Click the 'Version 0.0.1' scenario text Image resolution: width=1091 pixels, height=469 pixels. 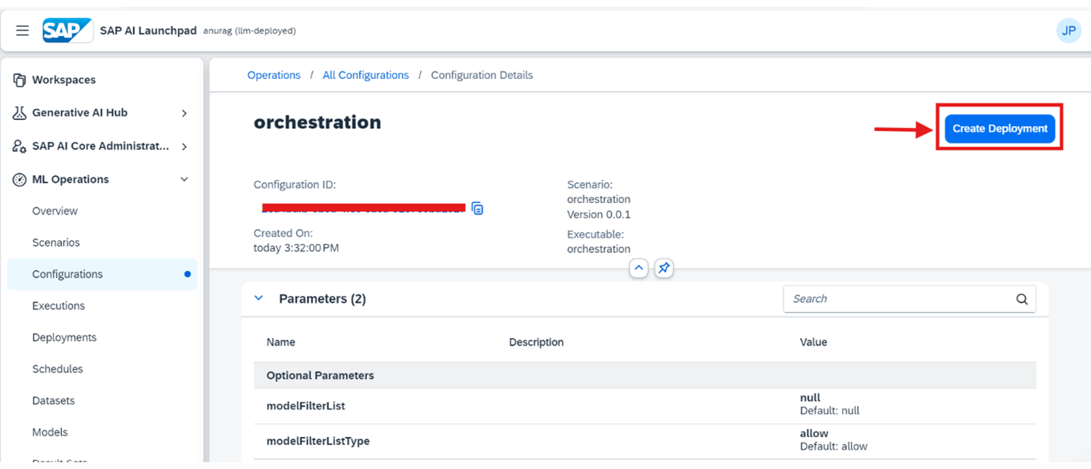(599, 214)
